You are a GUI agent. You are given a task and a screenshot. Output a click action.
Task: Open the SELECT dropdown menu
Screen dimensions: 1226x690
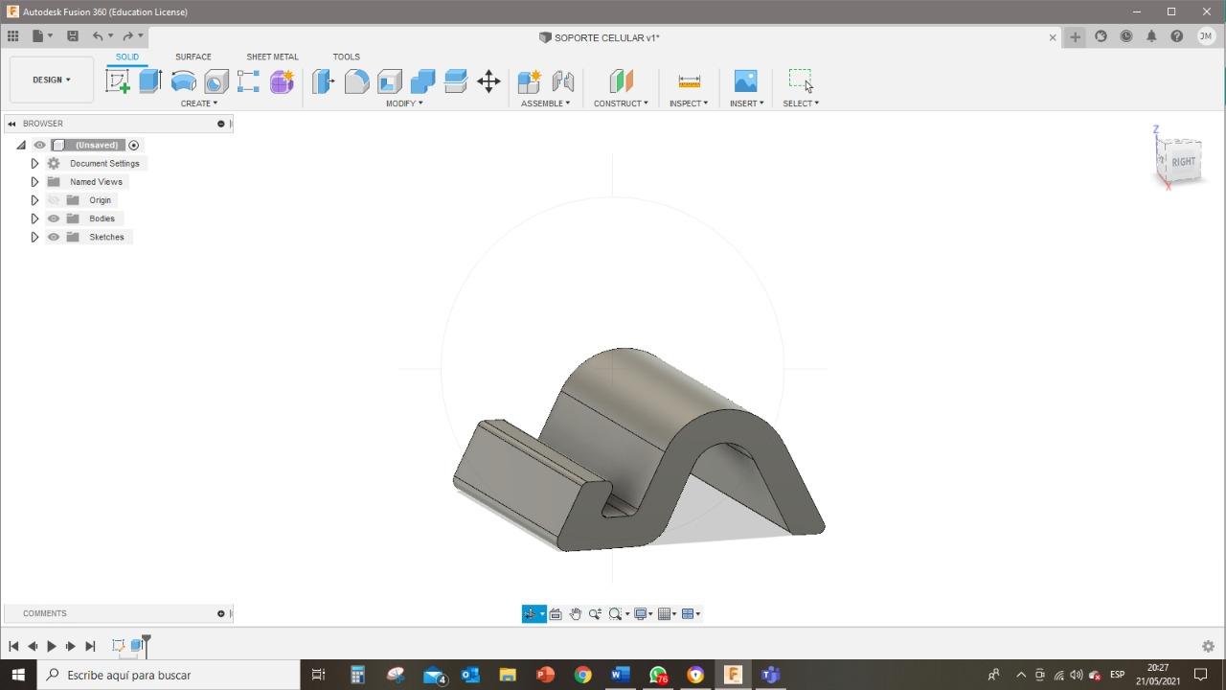point(801,103)
